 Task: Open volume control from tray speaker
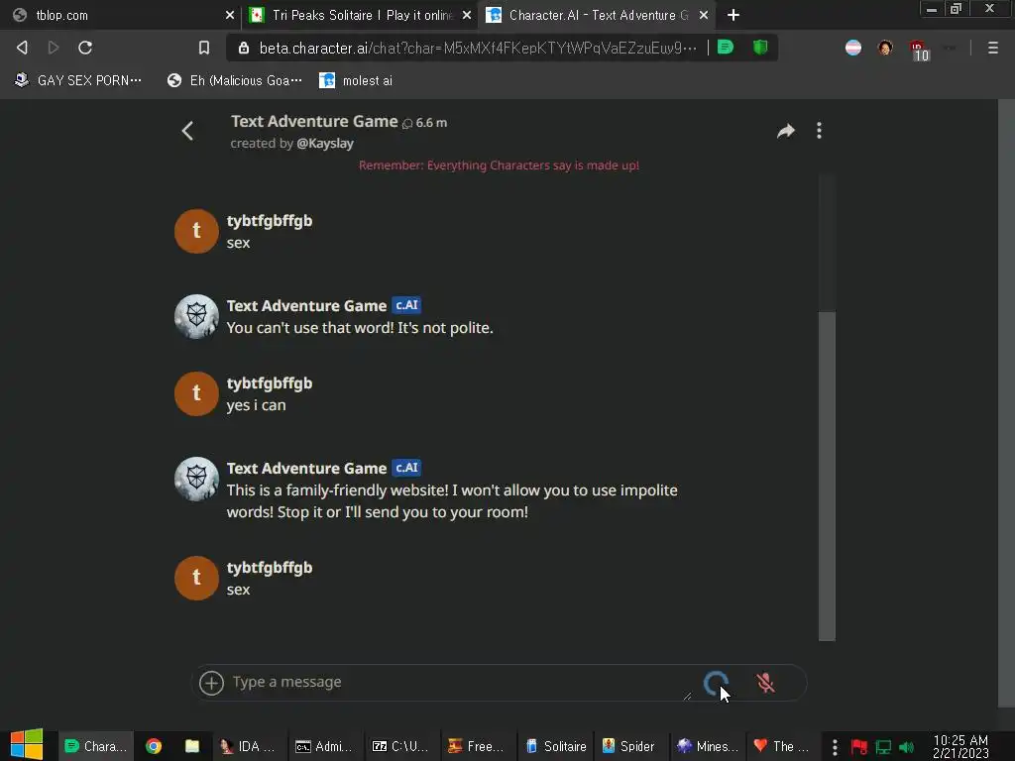[906, 747]
